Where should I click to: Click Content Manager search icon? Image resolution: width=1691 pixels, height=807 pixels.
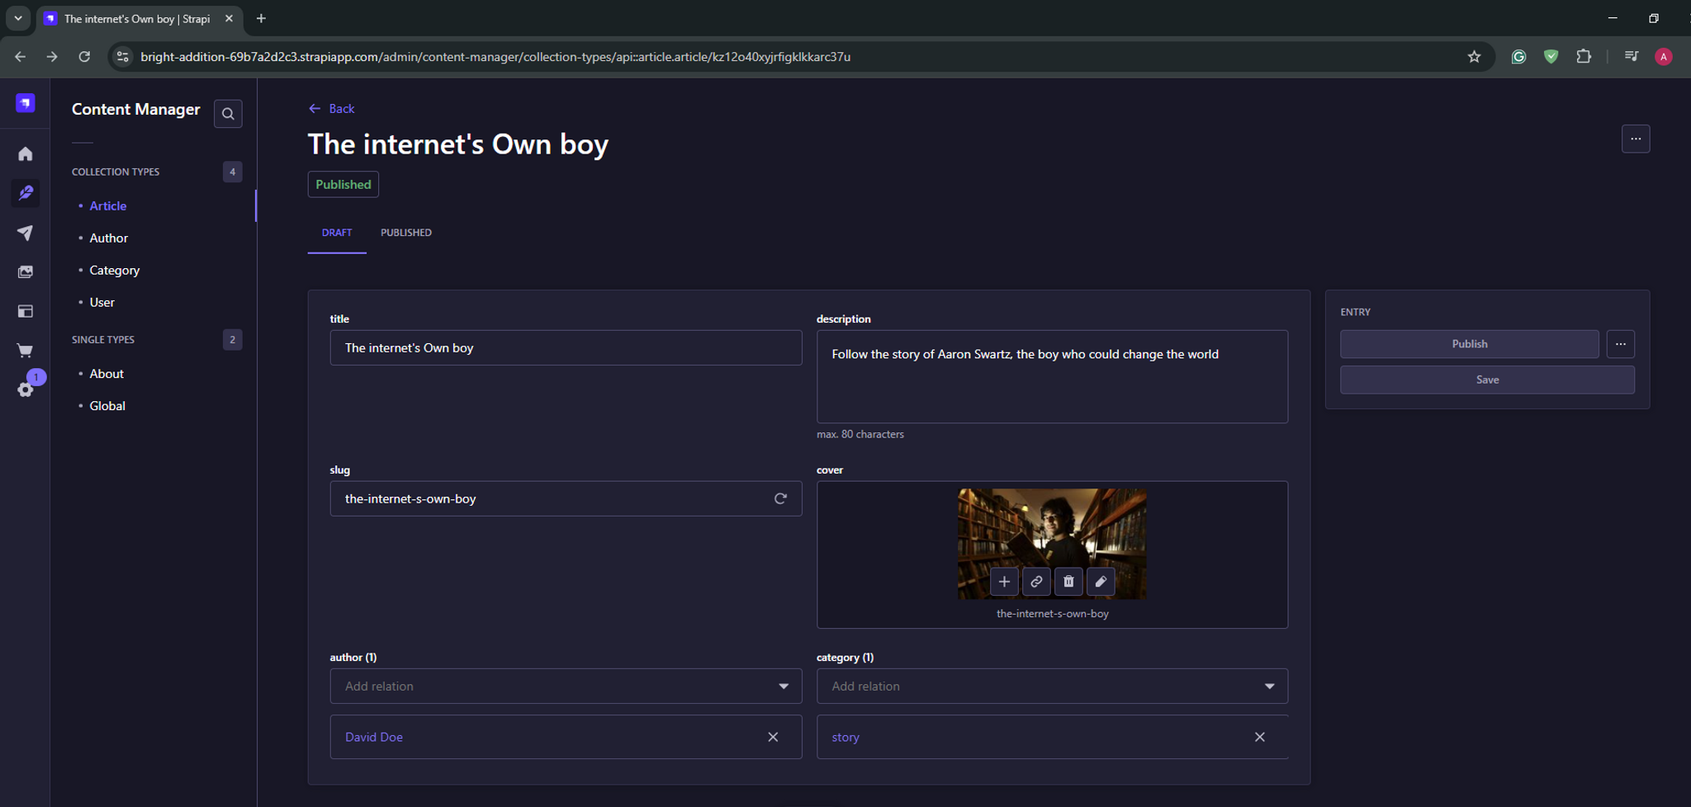pos(228,114)
